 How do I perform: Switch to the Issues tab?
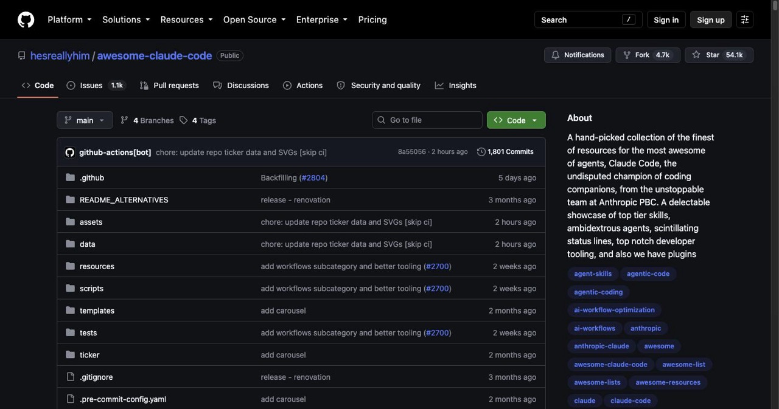pos(96,86)
